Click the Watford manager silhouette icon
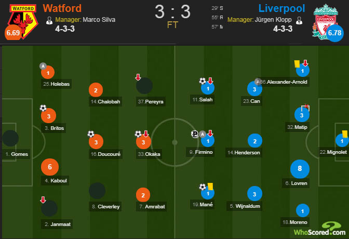 tap(49, 20)
